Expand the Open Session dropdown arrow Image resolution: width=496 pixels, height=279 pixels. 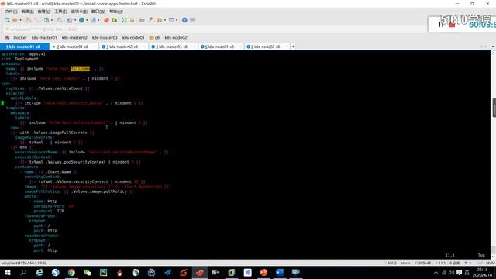coord(21,20)
